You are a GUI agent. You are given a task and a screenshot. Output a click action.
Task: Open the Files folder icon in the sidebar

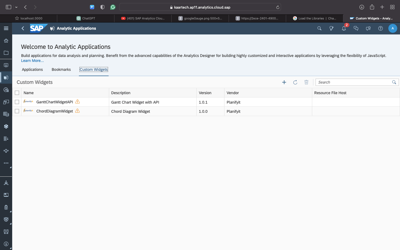coord(6,53)
